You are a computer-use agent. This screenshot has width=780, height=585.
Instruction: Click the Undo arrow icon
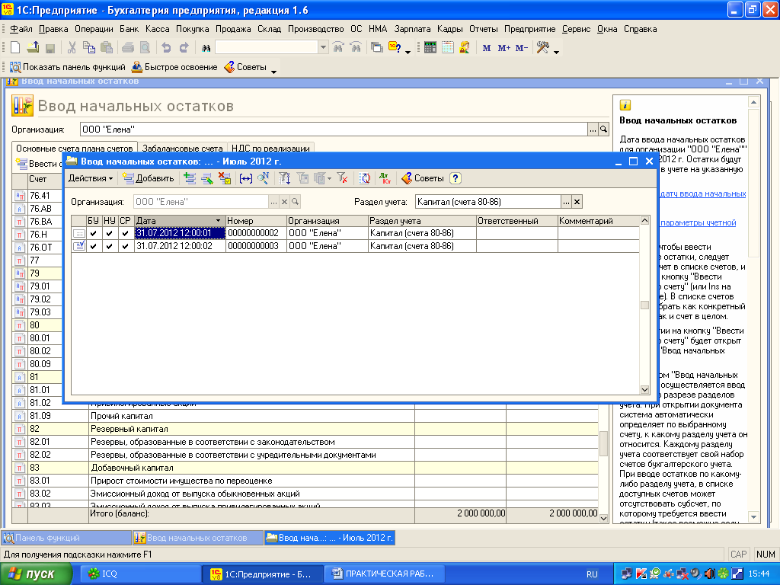[166, 48]
